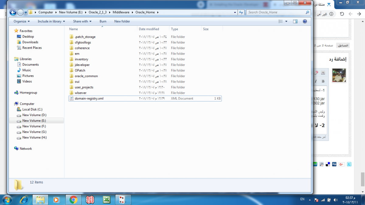
Task: Click the New folder button
Action: 122,21
